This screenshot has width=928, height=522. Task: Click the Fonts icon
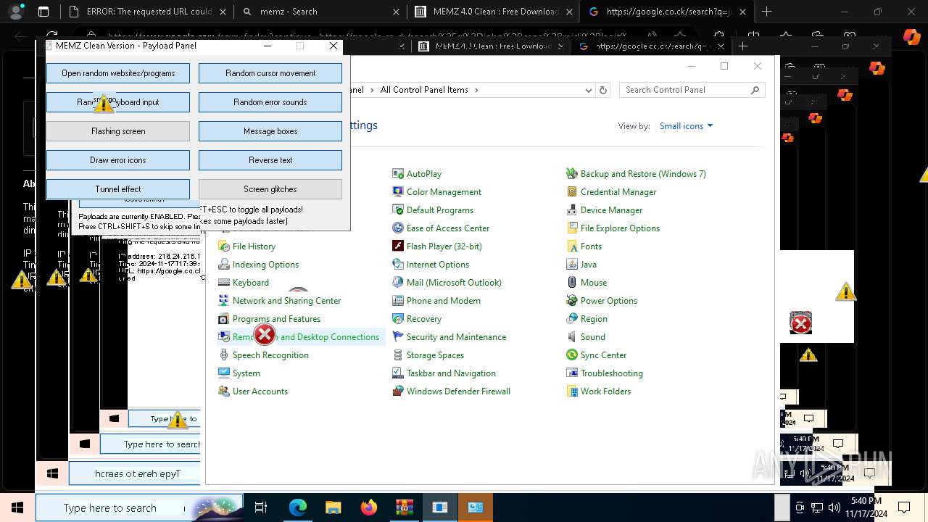click(572, 246)
